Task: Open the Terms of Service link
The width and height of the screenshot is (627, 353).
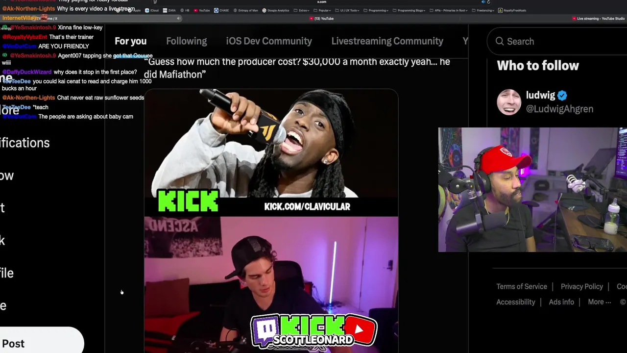Action: [x=522, y=286]
